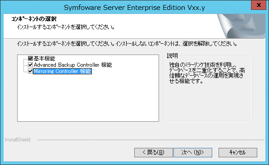Viewport: 269px width, 165px height.
Task: Click the curled page banner graphic
Action: pyautogui.click(x=241, y=26)
